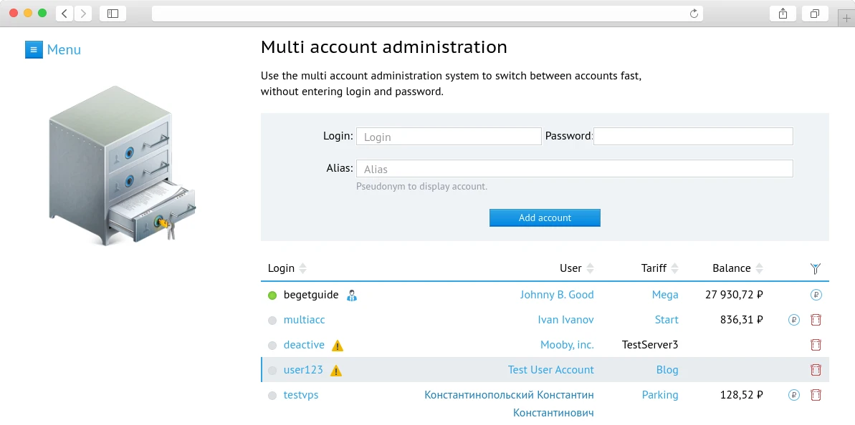Toggle the green active indicator on begetguide
Screen dimensions: 855x425
click(x=272, y=294)
